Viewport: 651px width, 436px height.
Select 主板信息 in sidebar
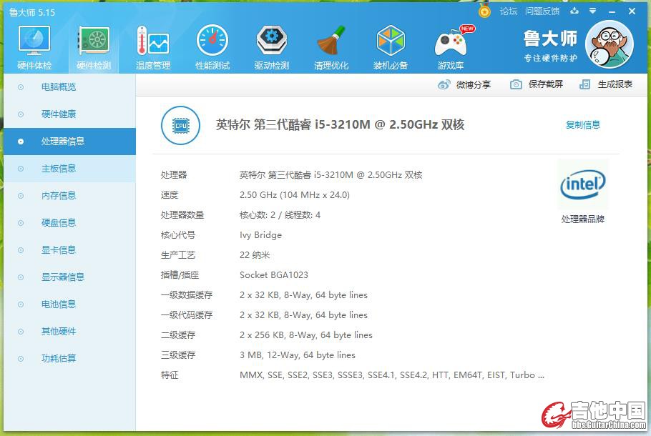70,169
